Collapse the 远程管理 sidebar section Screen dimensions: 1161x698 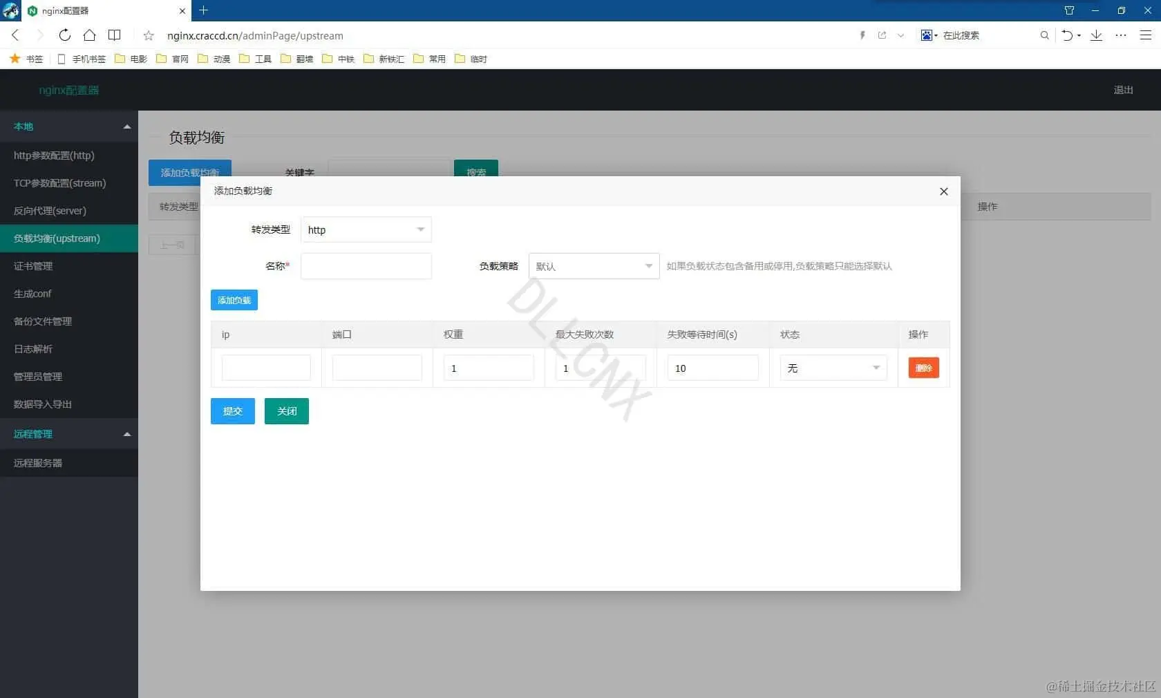[x=126, y=434]
